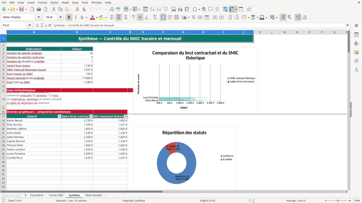
Task: Click the zoom in plus button
Action: click(x=350, y=201)
